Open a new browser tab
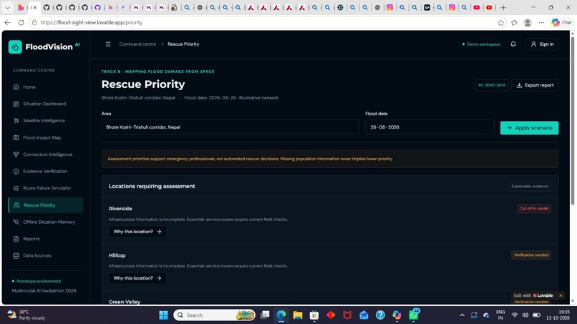The width and height of the screenshot is (577, 324). tap(503, 7)
